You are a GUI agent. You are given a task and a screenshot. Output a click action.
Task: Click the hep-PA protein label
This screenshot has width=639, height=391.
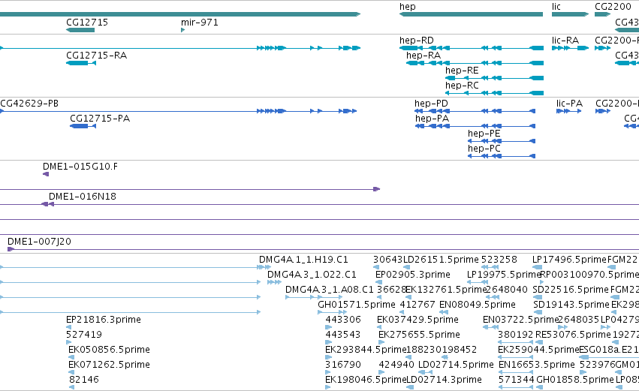click(432, 118)
